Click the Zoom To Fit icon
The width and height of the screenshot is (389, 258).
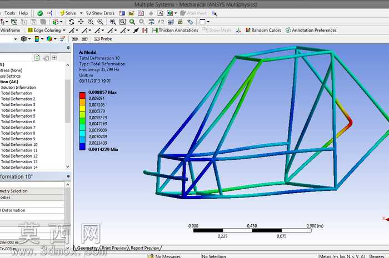click(113, 22)
